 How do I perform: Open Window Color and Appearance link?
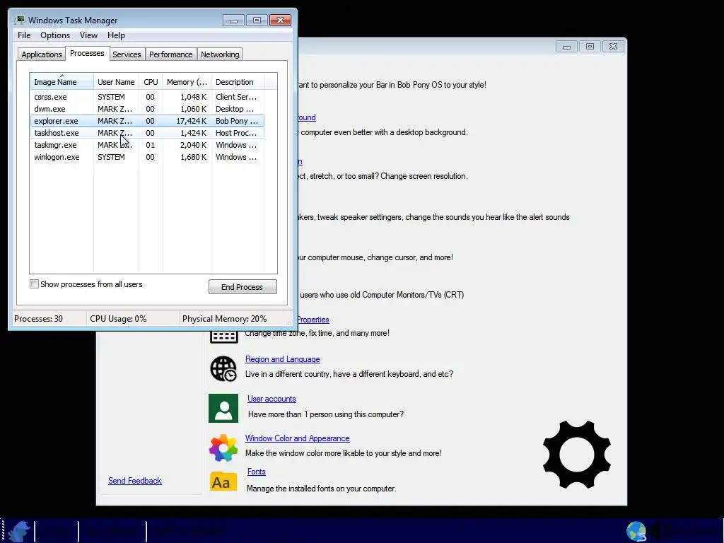click(x=298, y=438)
